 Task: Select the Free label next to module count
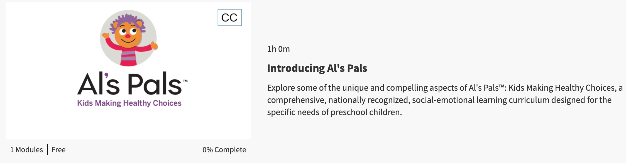58,150
